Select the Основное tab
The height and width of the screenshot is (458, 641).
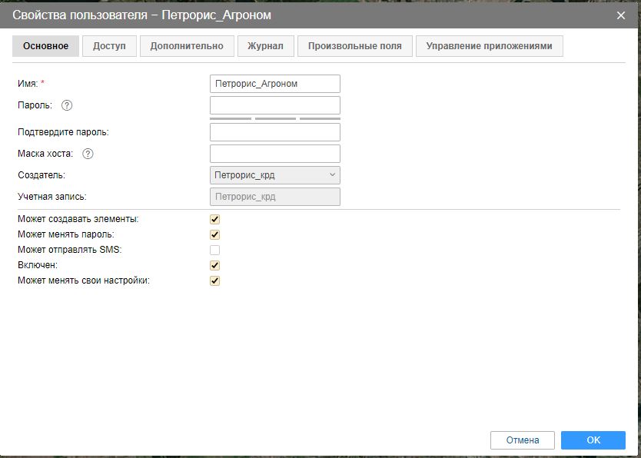(45, 46)
